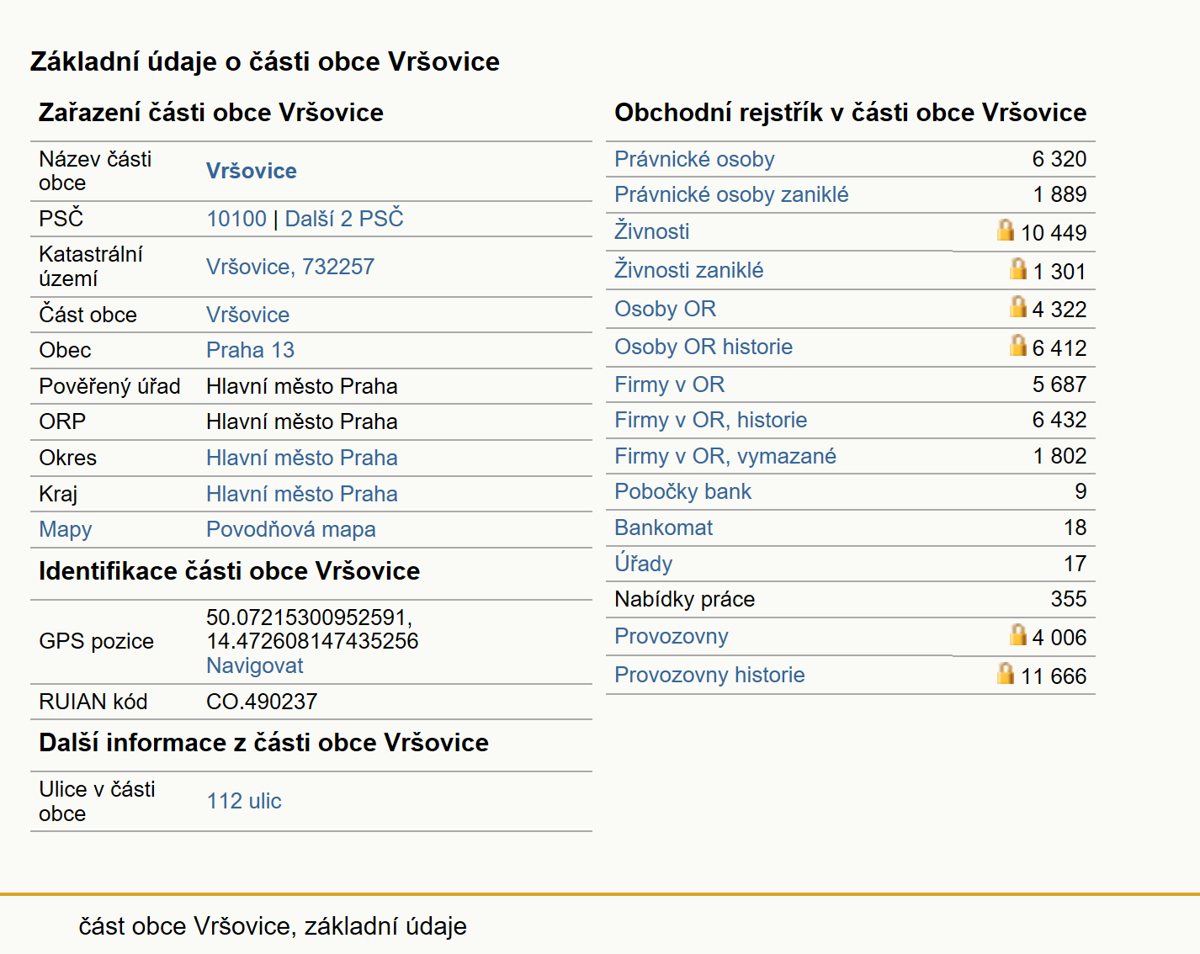Viewport: 1200px width, 954px height.
Task: Open the Bankomat link
Action: click(x=663, y=527)
